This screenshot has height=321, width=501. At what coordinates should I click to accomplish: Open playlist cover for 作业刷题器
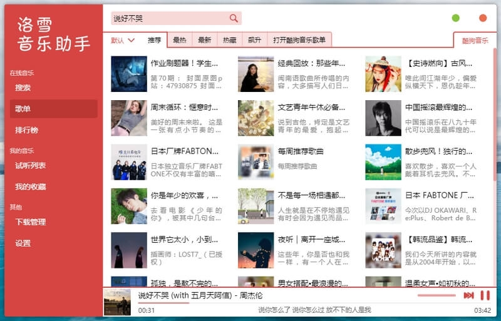[x=129, y=74]
